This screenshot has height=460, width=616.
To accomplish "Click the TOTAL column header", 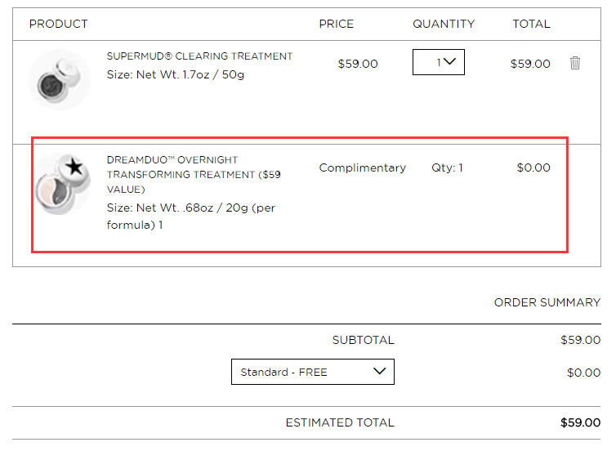I will pos(531,24).
